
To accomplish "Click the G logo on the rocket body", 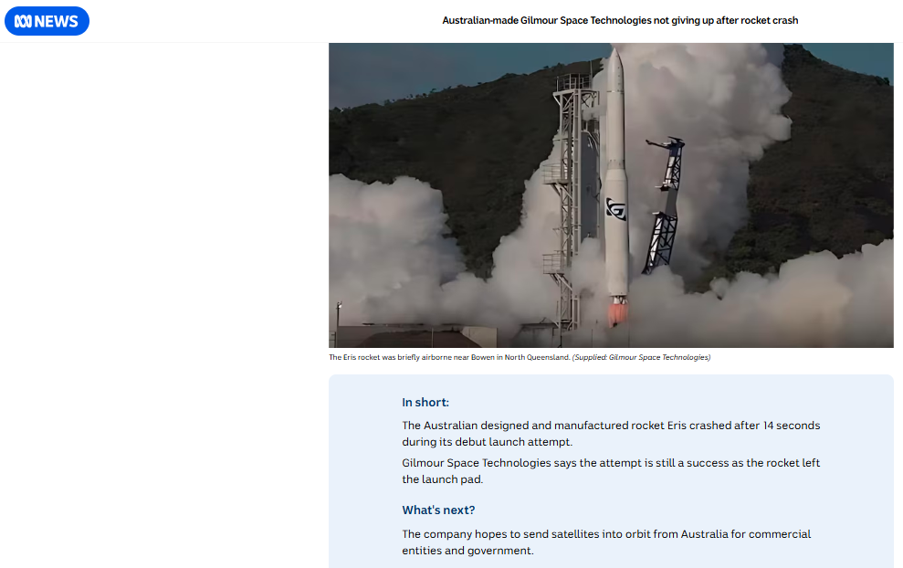I will [x=615, y=209].
